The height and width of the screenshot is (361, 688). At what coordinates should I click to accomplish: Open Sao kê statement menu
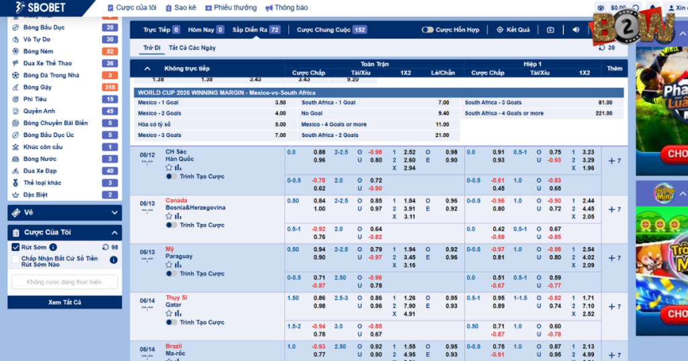tap(181, 8)
